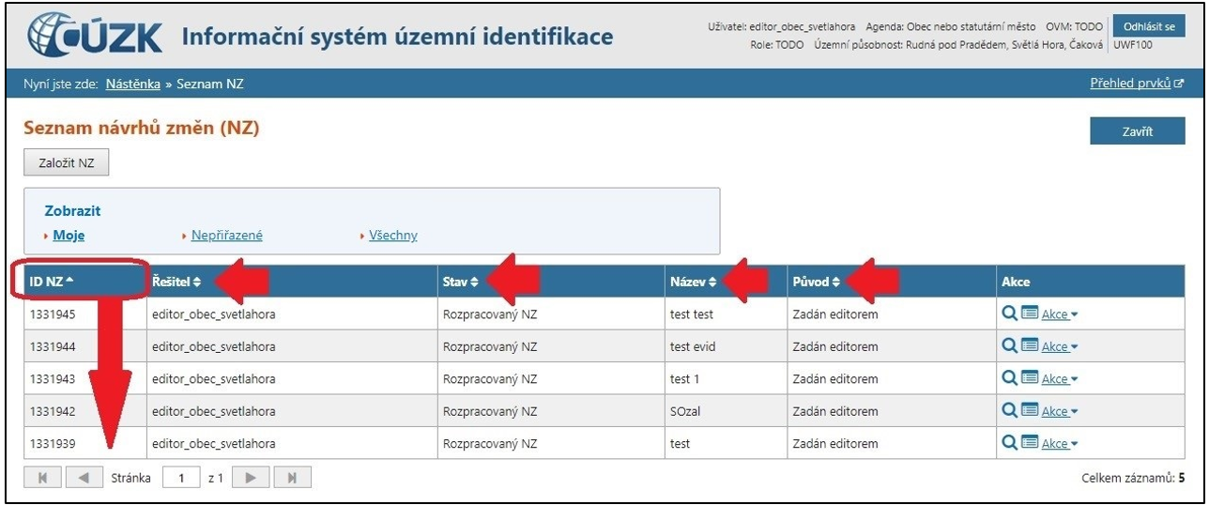The width and height of the screenshot is (1209, 505).
Task: Click list detail icon for NZ 1331944
Action: (1030, 346)
